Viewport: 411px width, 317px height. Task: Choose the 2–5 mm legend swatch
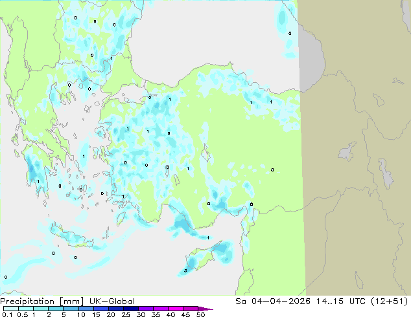(56, 309)
